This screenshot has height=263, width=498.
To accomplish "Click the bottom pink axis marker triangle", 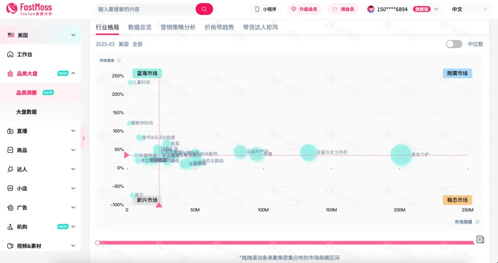I will click(x=159, y=205).
